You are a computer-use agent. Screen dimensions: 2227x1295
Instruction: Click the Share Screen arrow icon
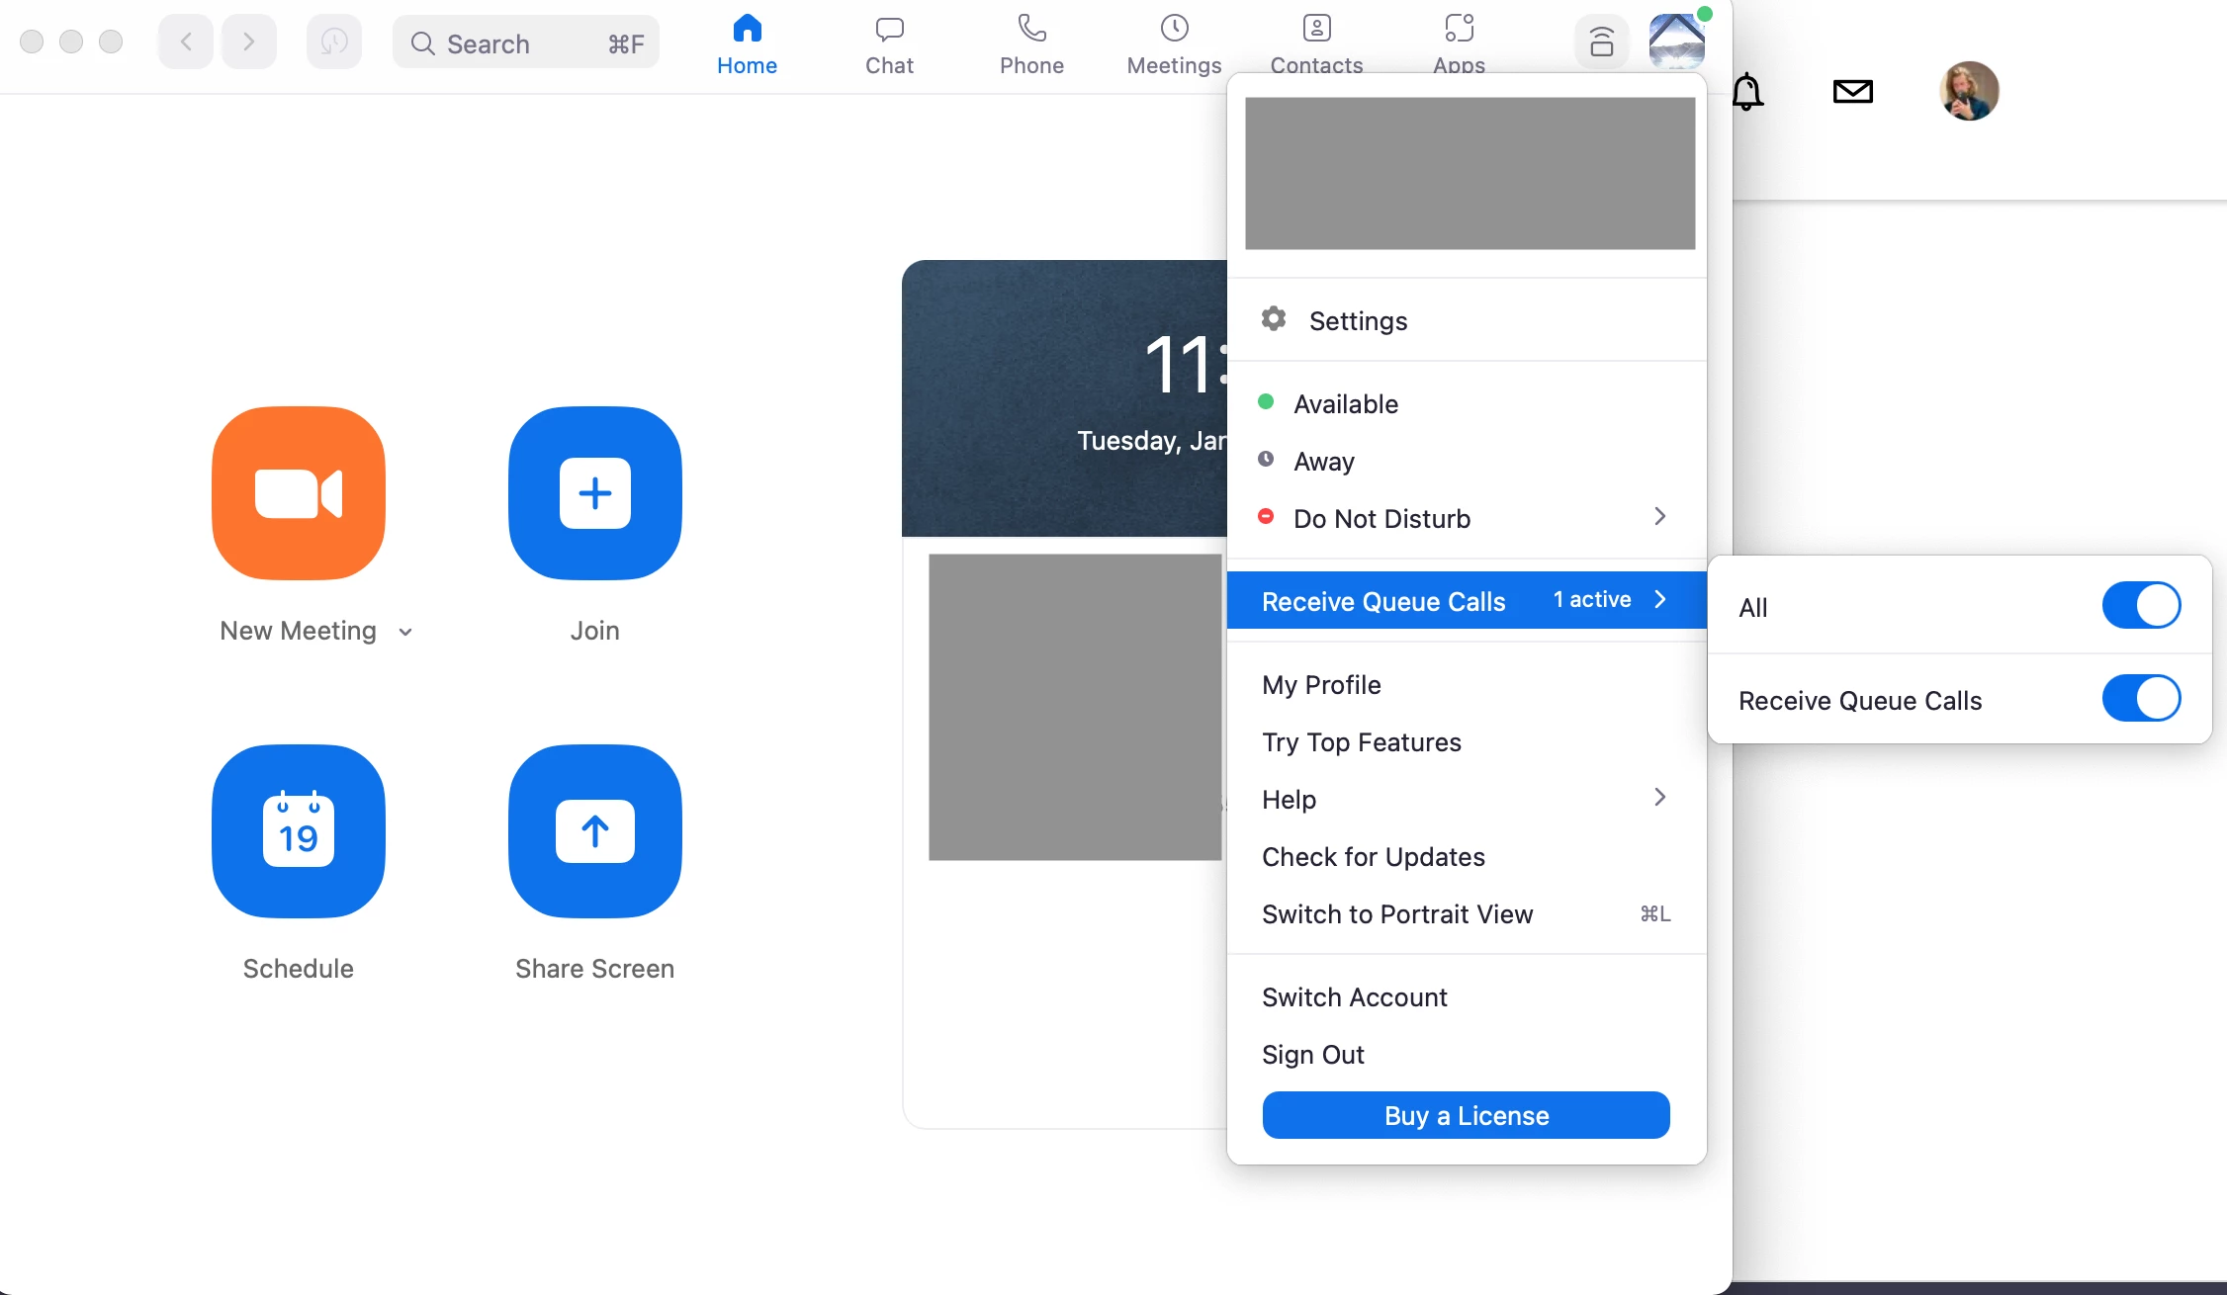point(594,830)
